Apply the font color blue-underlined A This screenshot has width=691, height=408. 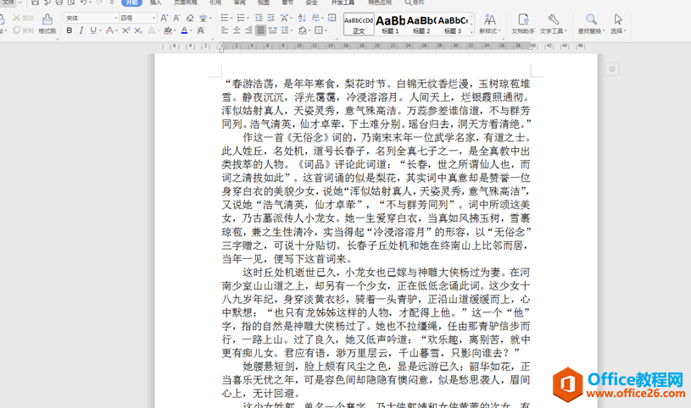[184, 30]
